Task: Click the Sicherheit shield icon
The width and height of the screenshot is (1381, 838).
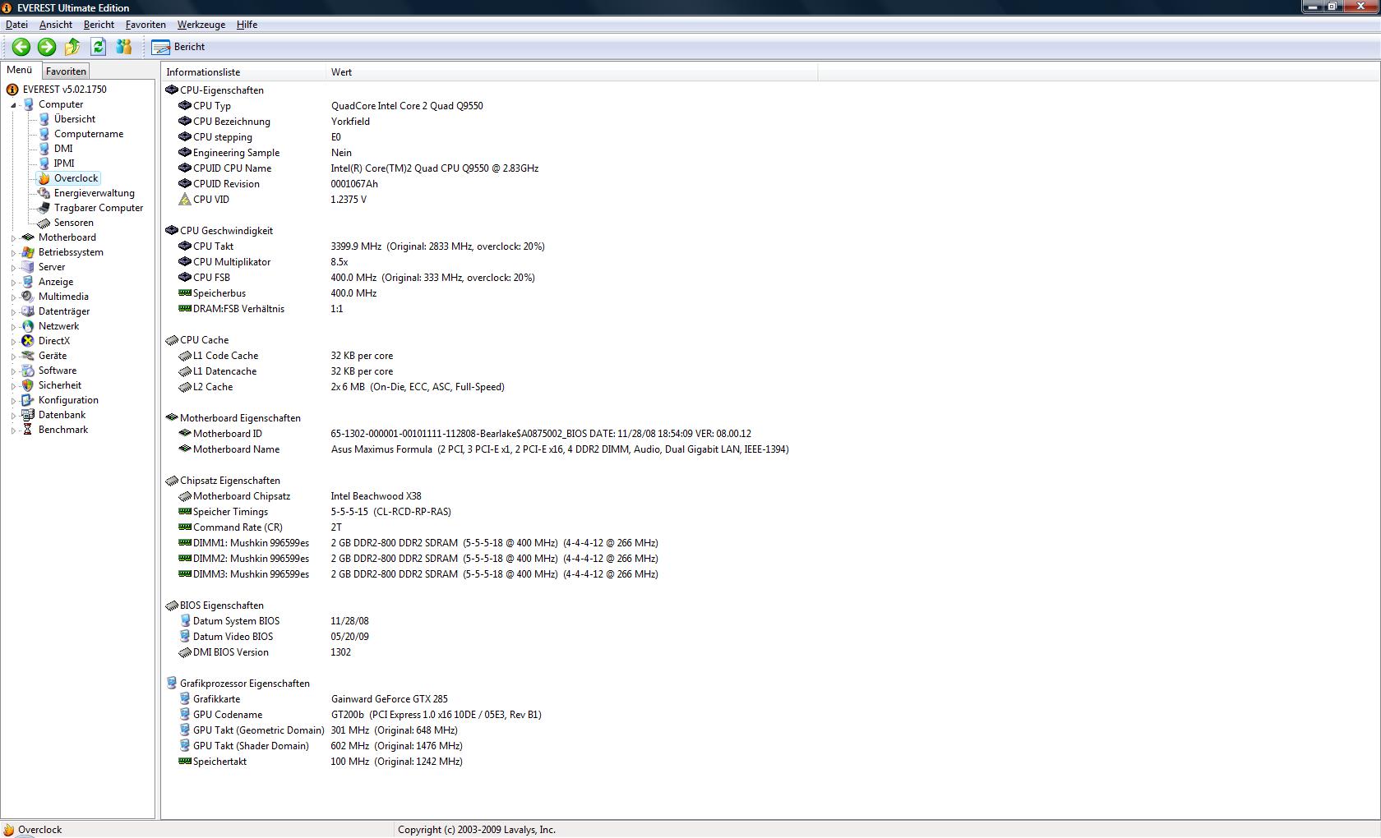Action: tap(28, 385)
